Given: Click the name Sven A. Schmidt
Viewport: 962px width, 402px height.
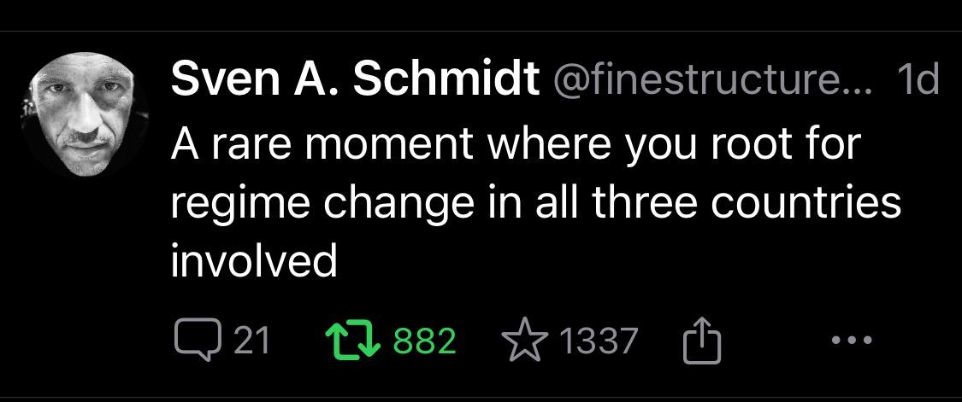Looking at the screenshot, I should pos(356,82).
